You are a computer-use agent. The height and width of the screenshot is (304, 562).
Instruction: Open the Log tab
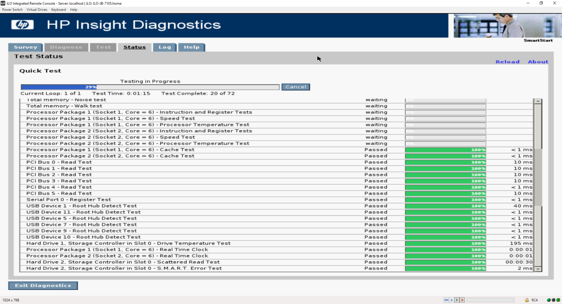(165, 47)
